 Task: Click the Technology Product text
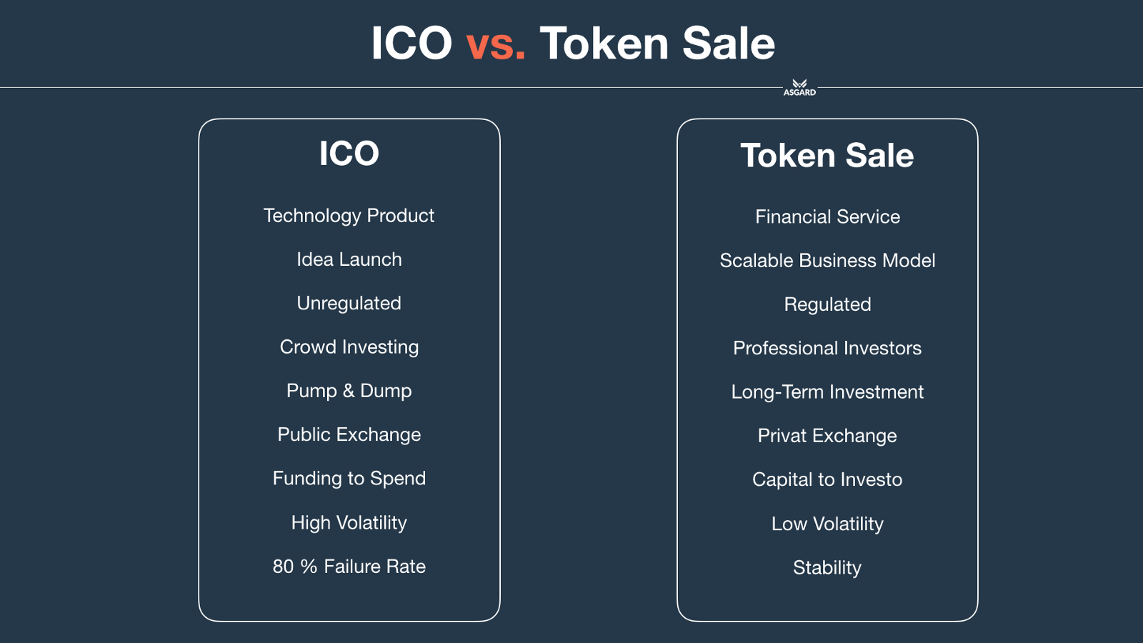(x=349, y=216)
